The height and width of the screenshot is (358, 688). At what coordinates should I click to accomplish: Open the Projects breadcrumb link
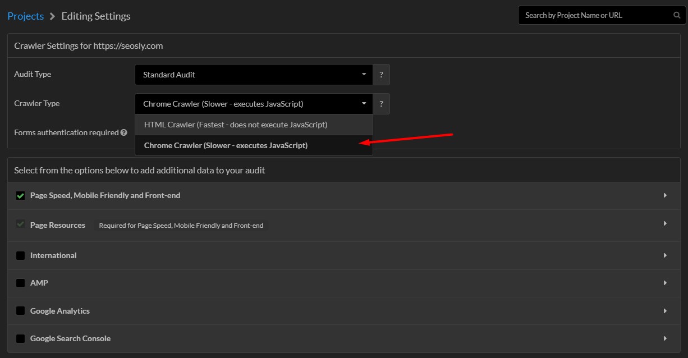[25, 16]
